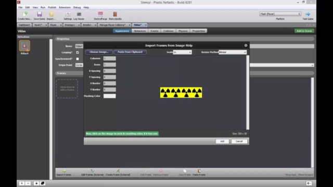Image resolution: width=333 pixels, height=187 pixels.
Task: Click the Cancel button in dialog
Action: 239,141
